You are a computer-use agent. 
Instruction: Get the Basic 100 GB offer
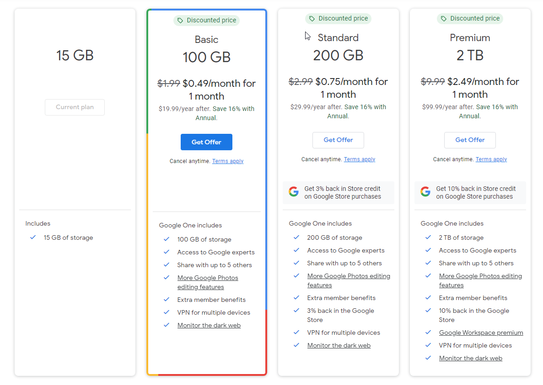click(x=206, y=142)
